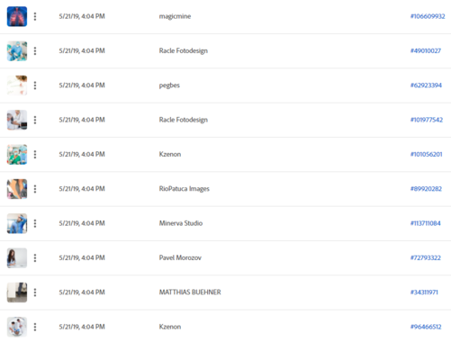This screenshot has width=451, height=342.
Task: Open the kebab menu for asset #96466512
Action: [35, 327]
